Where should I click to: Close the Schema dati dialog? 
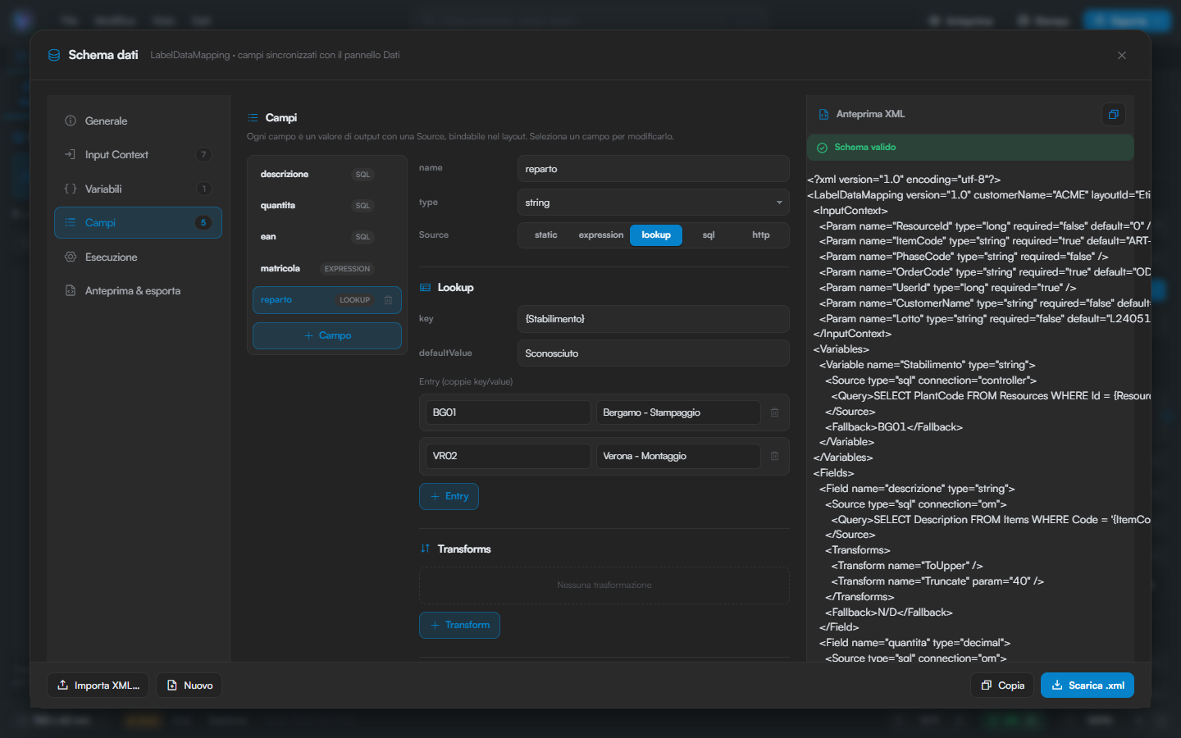click(x=1122, y=55)
